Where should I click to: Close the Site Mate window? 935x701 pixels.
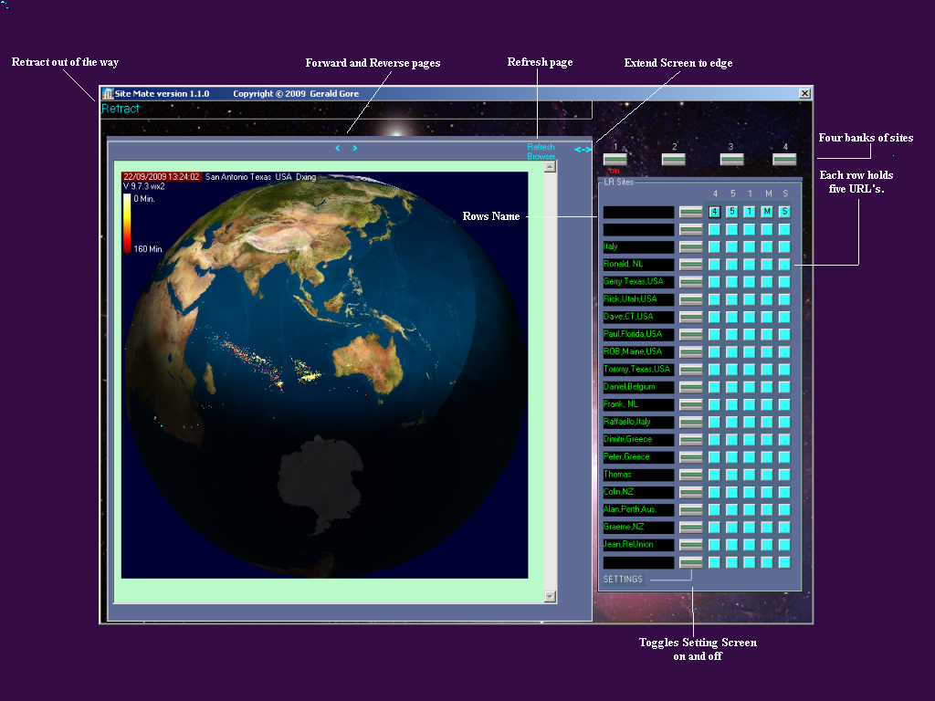(x=805, y=94)
